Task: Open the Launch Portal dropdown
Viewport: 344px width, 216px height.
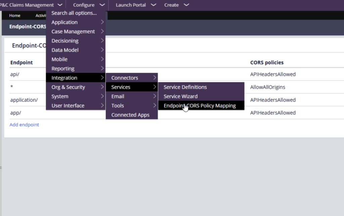Action: click(136, 5)
